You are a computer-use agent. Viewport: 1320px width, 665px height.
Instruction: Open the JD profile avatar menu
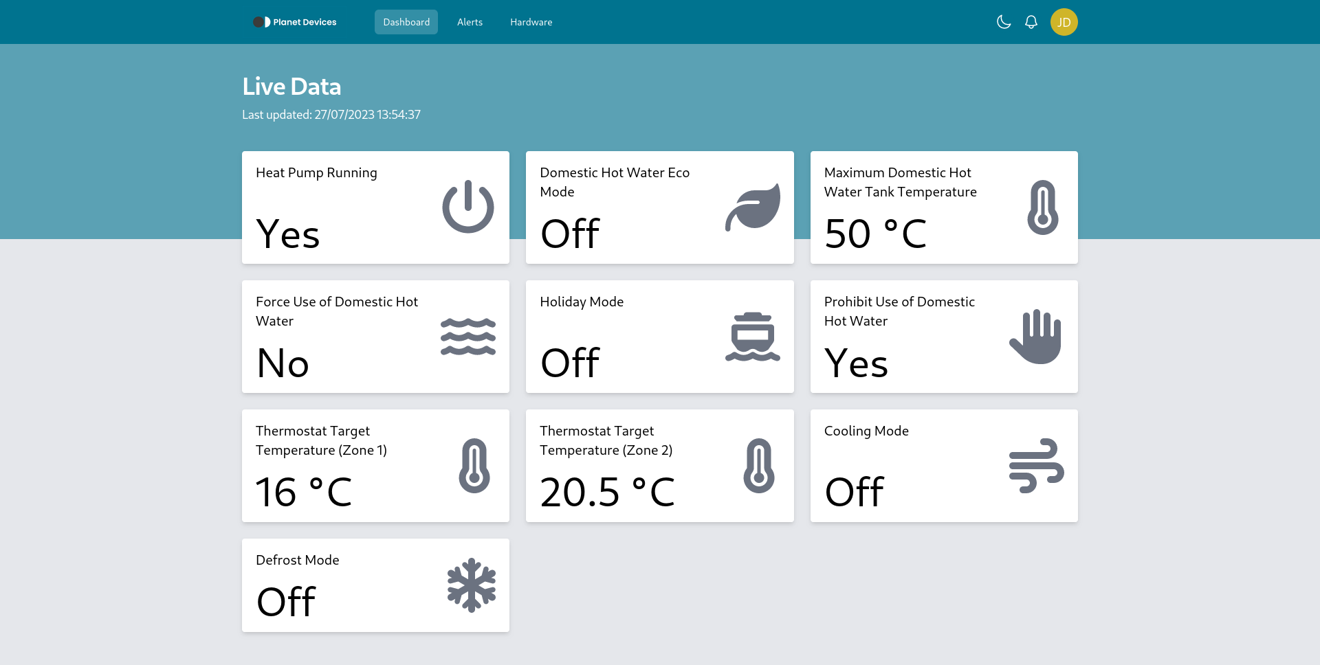(1064, 21)
